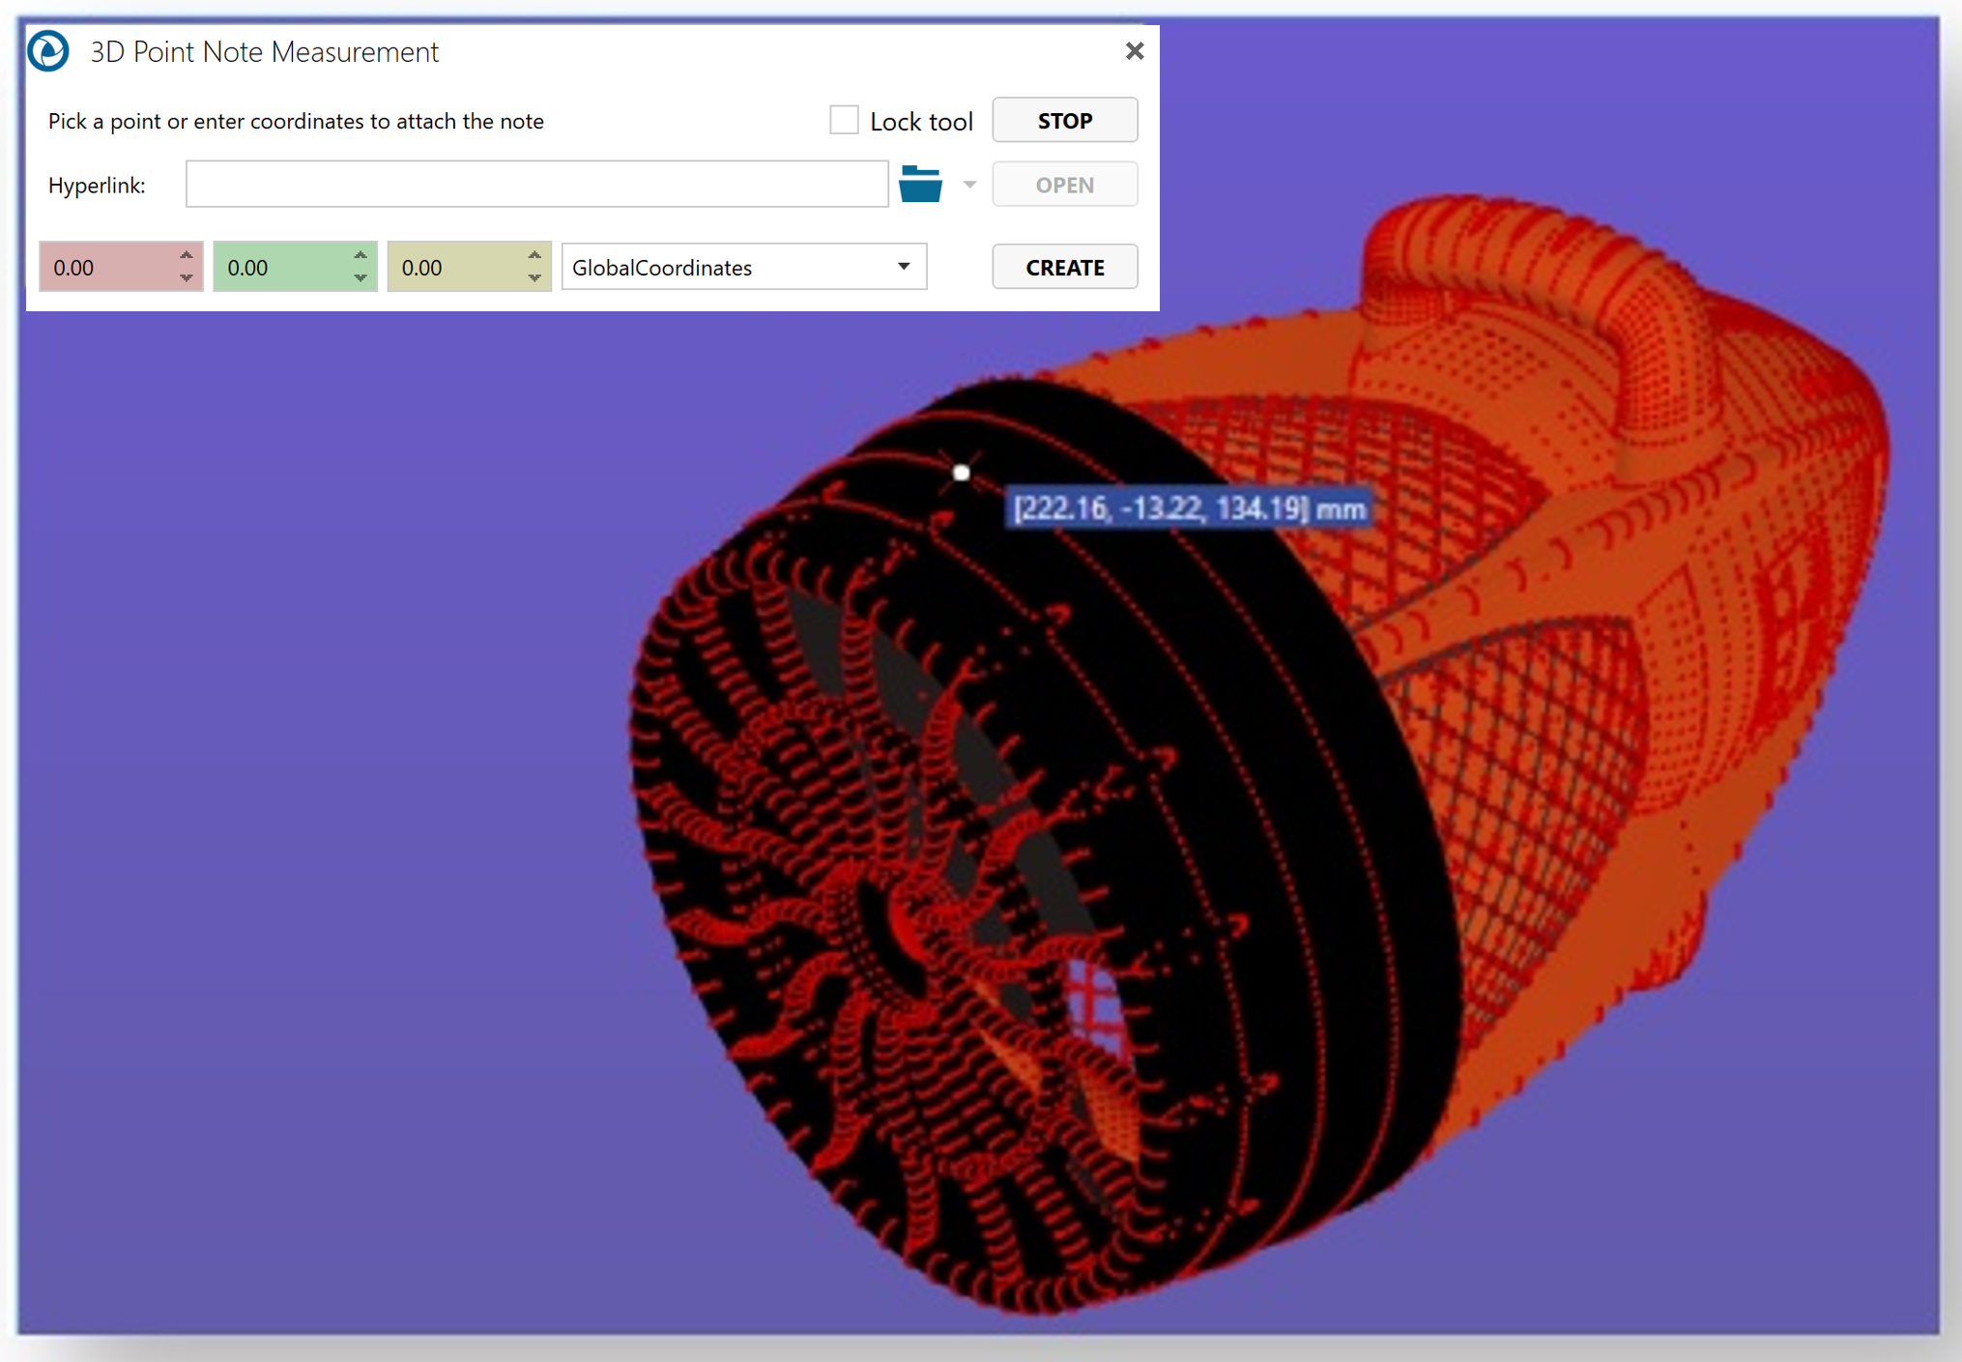1962x1362 pixels.
Task: Click the disabled OPEN button
Action: 1064,185
